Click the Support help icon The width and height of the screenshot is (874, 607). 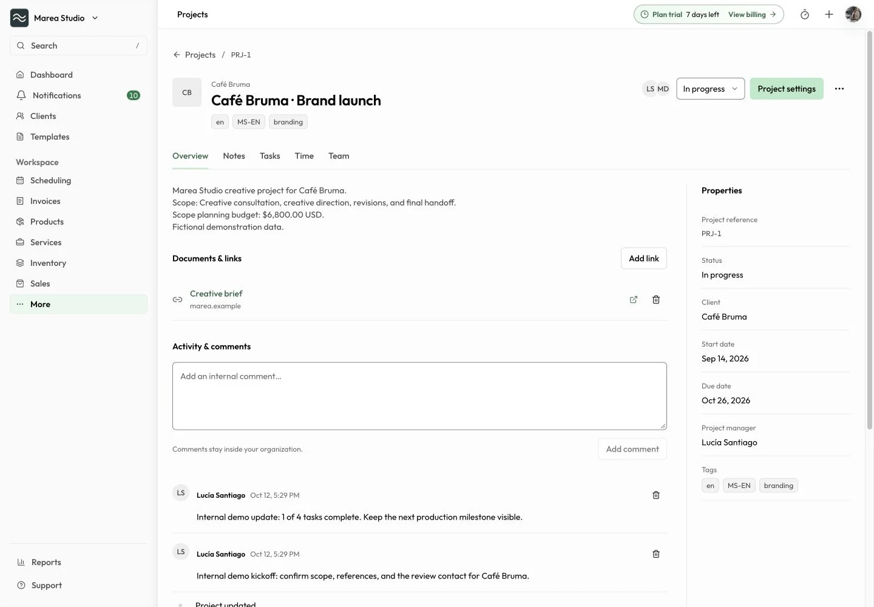21,585
